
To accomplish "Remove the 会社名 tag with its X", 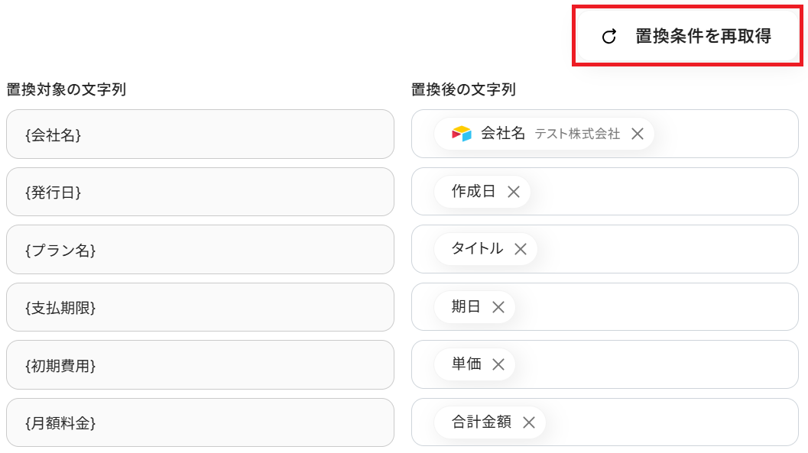I will coord(638,134).
